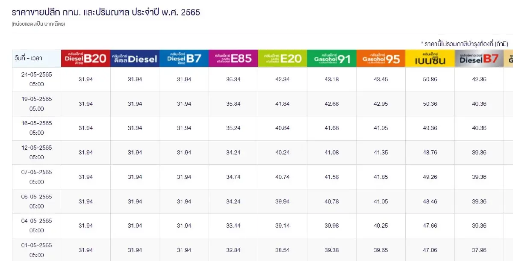Select the date cell 01-05-2565 05:00
Screen dimensions: 513x261
point(37,250)
